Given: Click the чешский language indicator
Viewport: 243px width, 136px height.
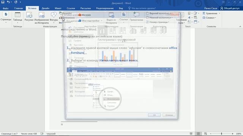Looking at the screenshot, I should click(51, 134).
